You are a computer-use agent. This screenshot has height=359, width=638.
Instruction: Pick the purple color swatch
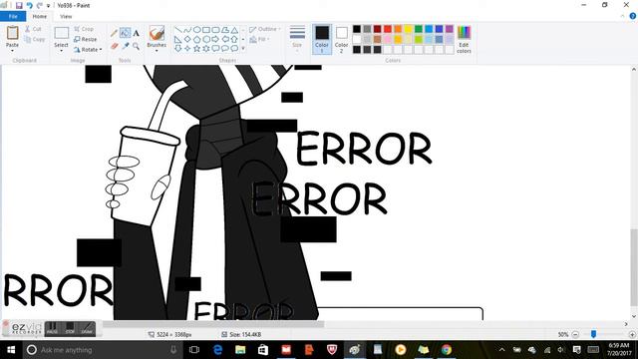(x=450, y=29)
